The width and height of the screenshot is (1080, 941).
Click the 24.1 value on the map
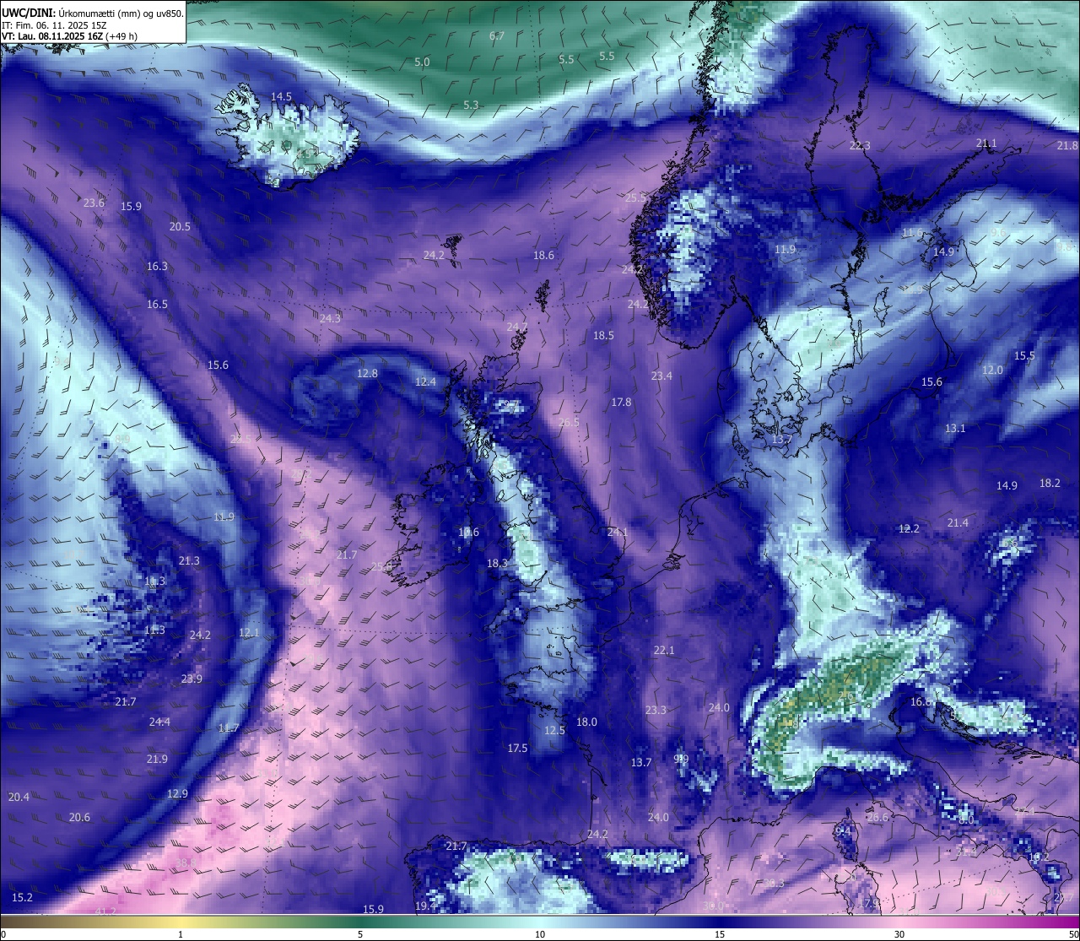click(x=617, y=532)
